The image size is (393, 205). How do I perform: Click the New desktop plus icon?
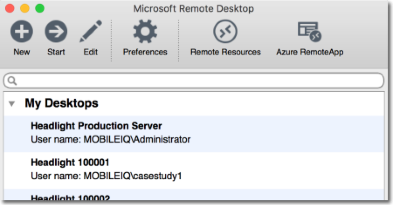click(21, 32)
